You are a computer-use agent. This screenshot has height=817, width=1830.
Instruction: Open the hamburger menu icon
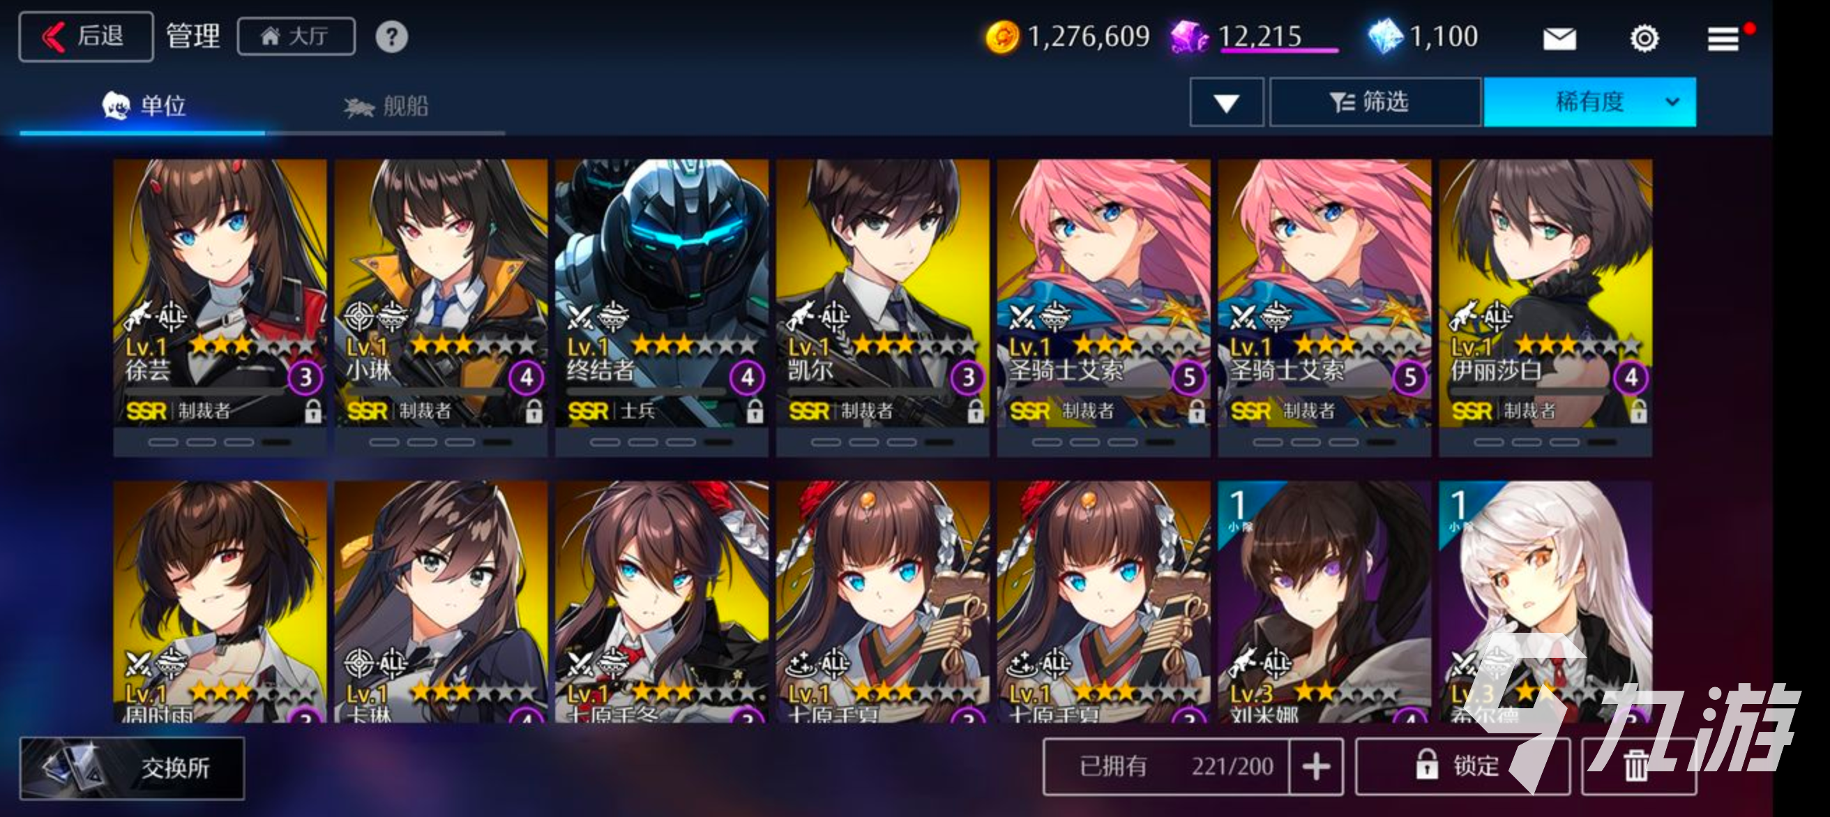click(x=1723, y=38)
